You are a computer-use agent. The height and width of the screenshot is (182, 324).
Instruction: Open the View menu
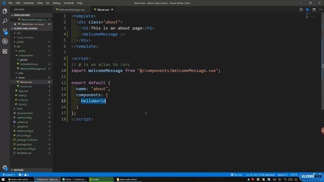pos(40,3)
